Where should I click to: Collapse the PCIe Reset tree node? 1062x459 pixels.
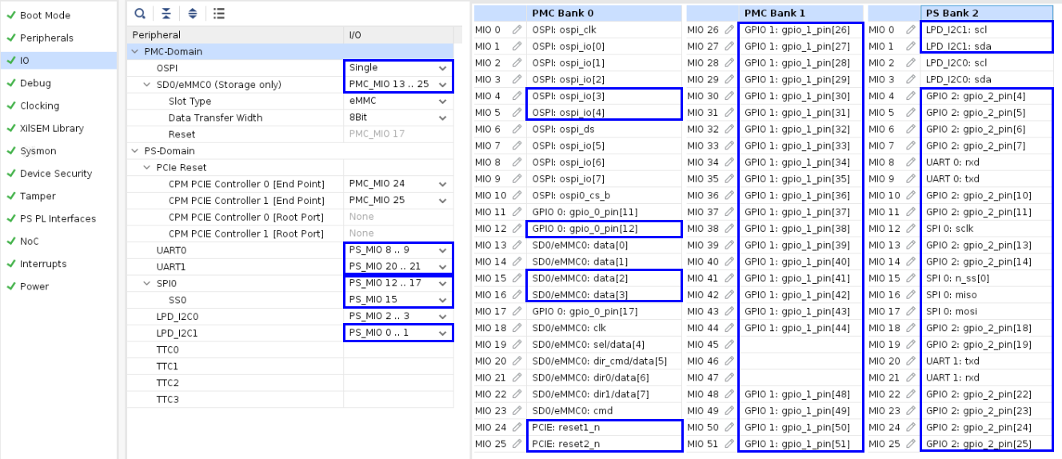146,168
